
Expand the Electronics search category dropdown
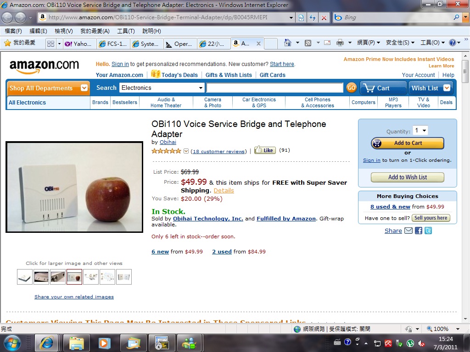162,88
